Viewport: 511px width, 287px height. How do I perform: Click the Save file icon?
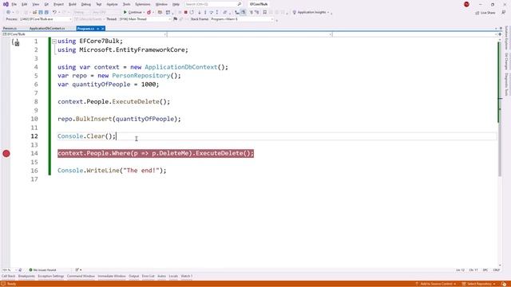41,13
